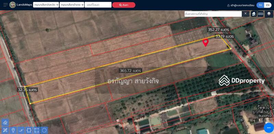Click the red ค้นหา search button
Viewport: 274px width, 134px height.
coord(124,5)
